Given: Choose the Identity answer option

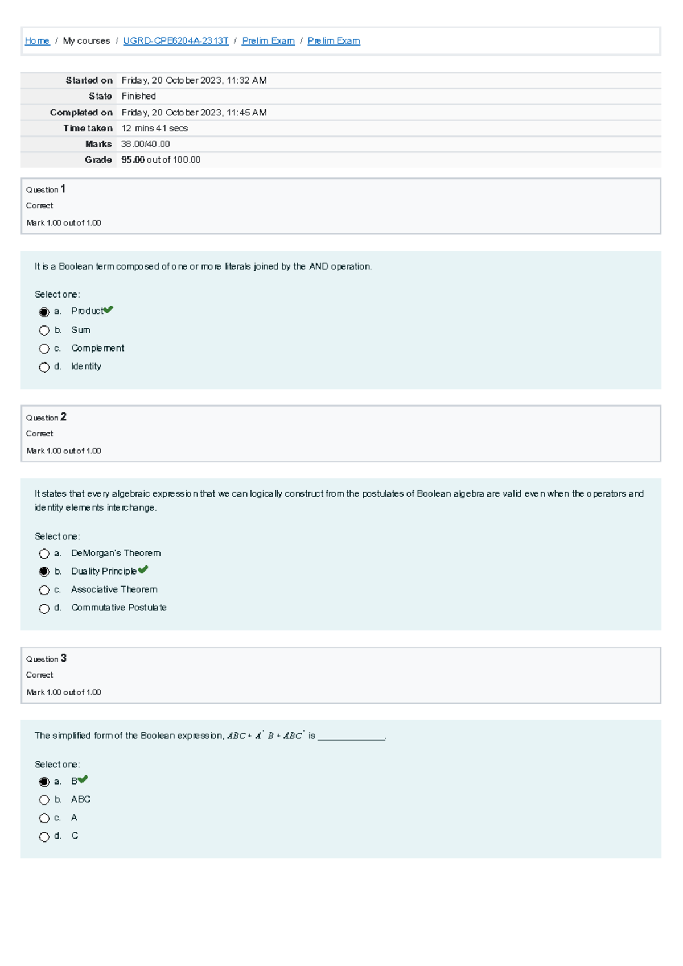Looking at the screenshot, I should [44, 367].
